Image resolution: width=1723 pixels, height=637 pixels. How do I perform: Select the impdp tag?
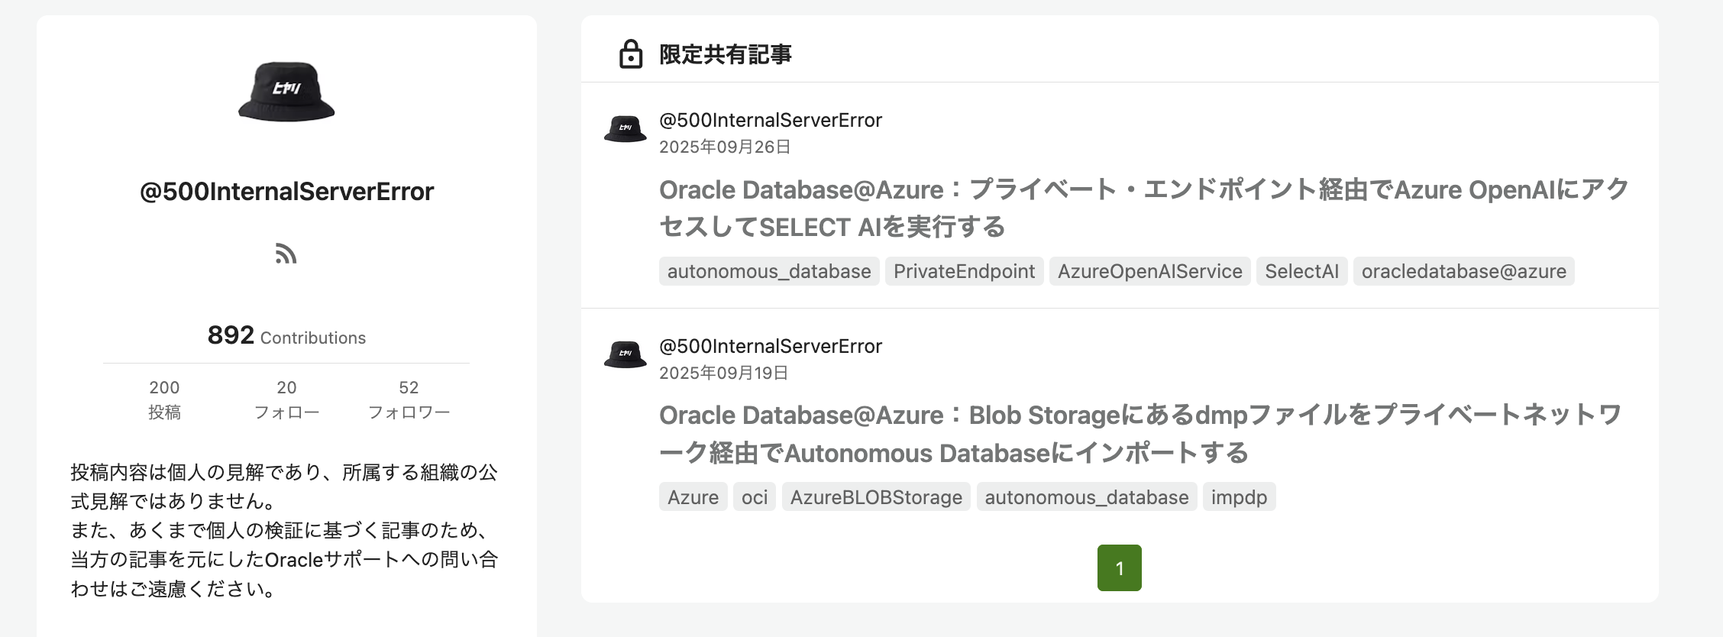pyautogui.click(x=1239, y=497)
